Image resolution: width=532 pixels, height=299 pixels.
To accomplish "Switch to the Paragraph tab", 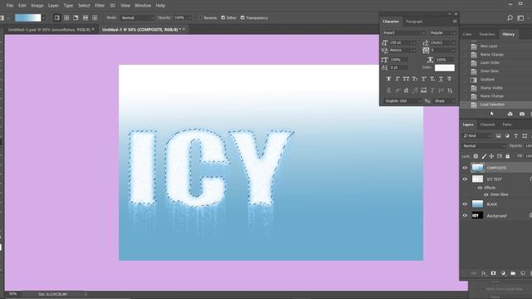I will [x=414, y=22].
